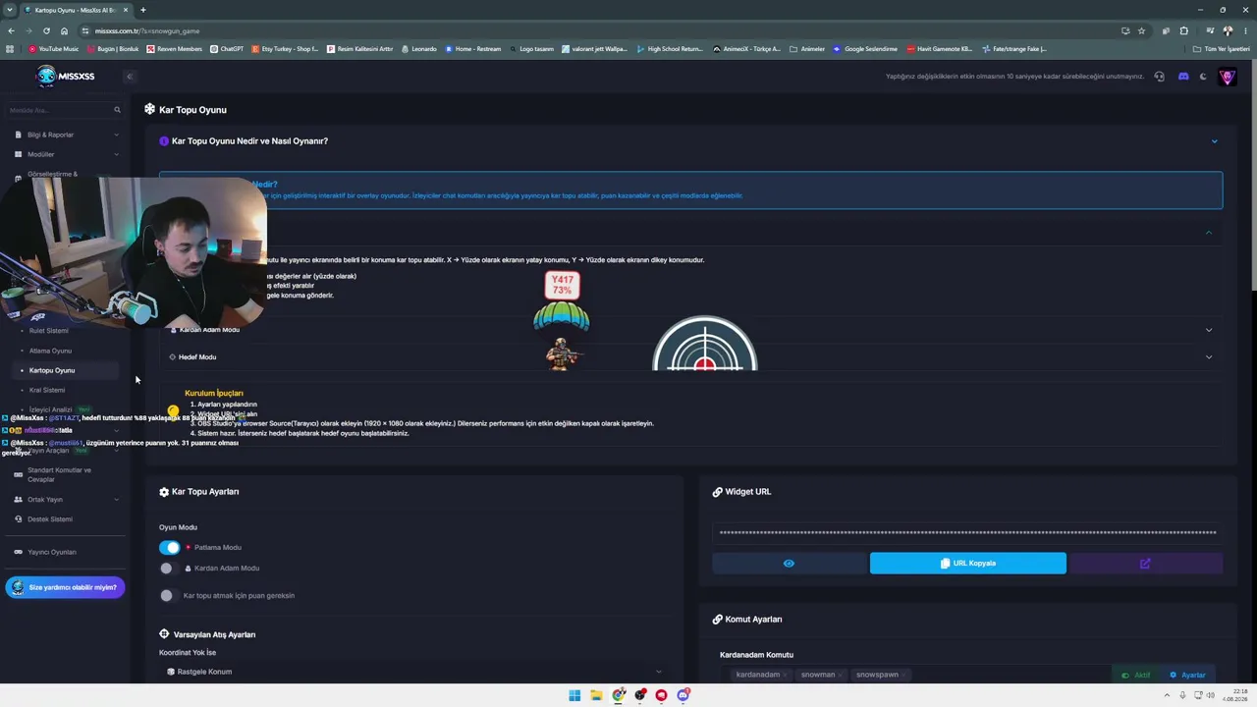Open Standart Komutlar ve Cevaplar in sidebar
The height and width of the screenshot is (707, 1257).
pos(59,474)
